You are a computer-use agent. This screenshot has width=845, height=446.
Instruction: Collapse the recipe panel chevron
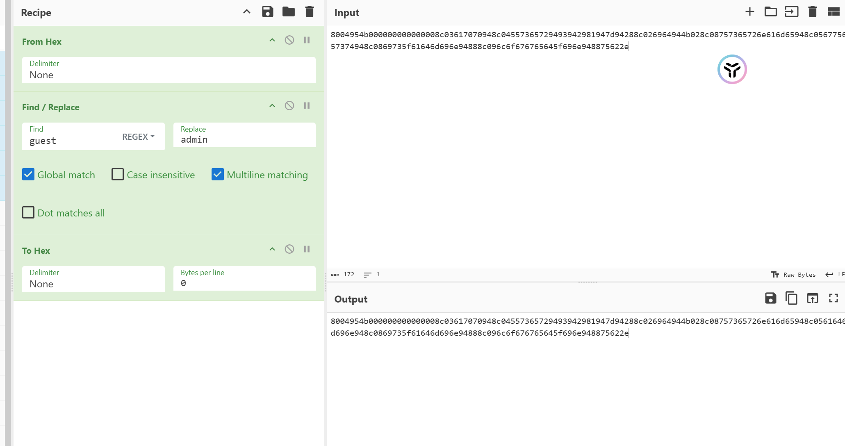pos(247,12)
